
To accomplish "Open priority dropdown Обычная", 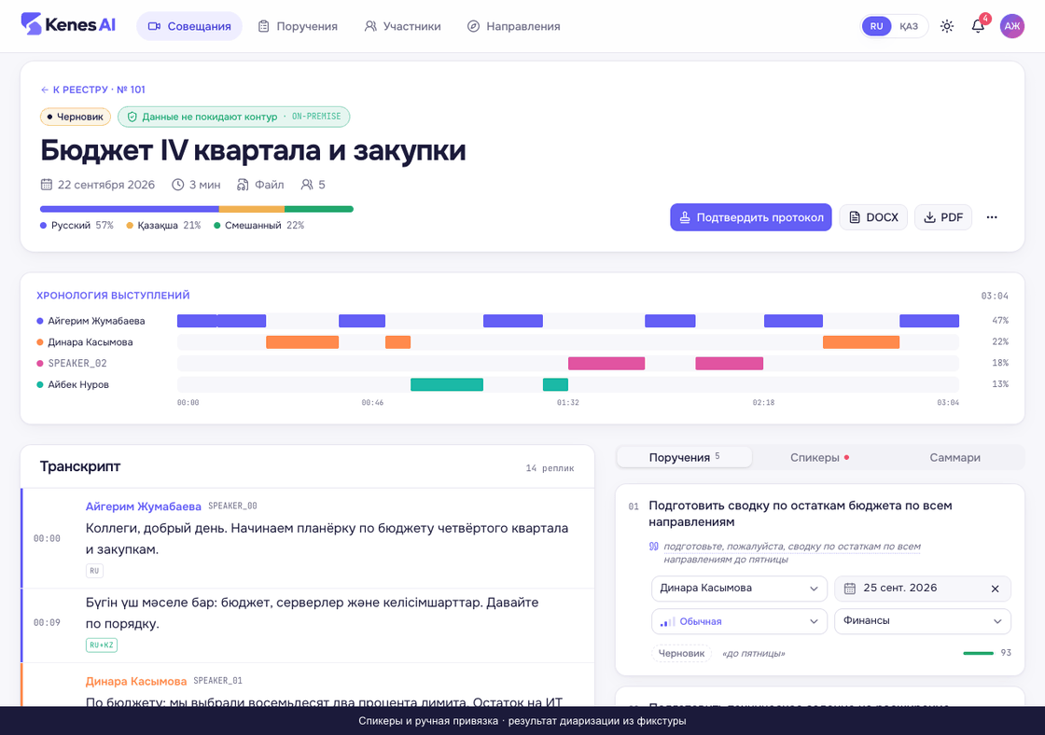I will tap(739, 621).
